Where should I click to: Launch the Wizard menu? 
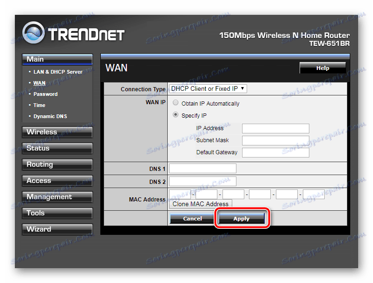click(57, 229)
